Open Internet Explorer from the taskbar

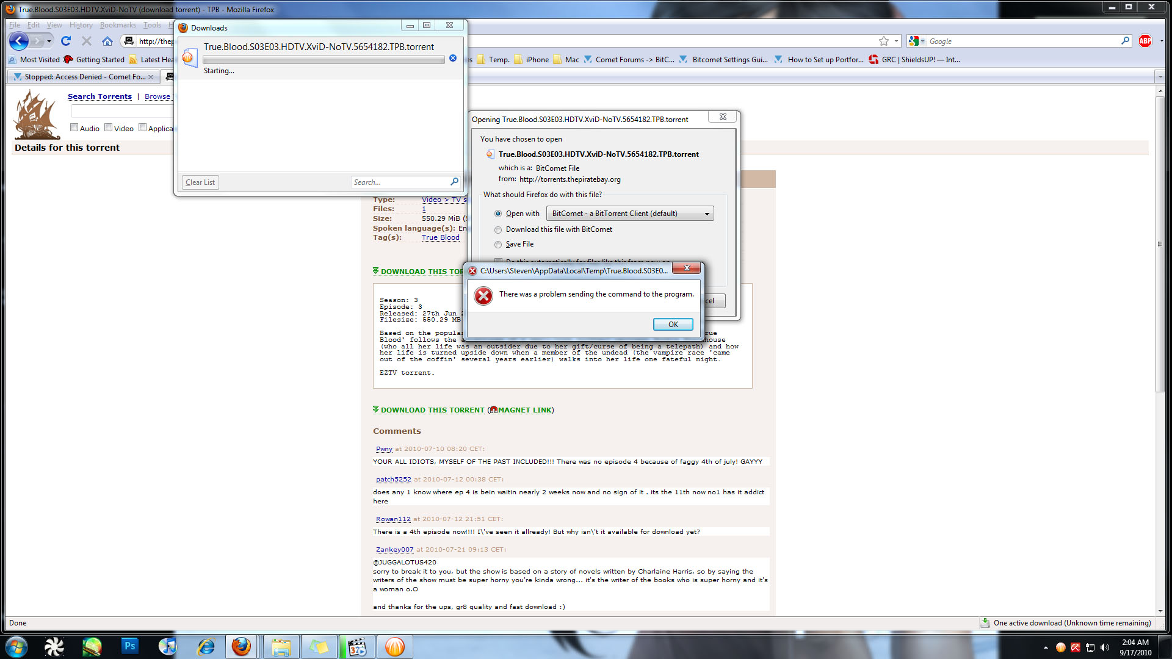tap(206, 646)
